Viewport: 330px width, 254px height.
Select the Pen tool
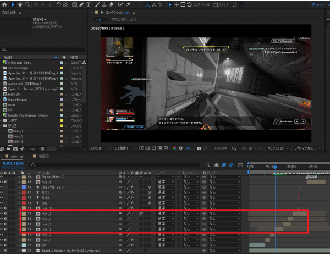tap(81, 4)
